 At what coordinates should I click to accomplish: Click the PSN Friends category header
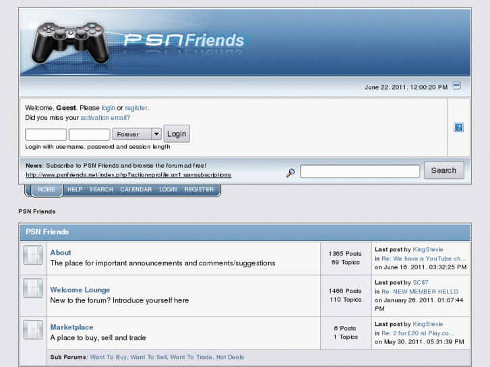coord(47,232)
